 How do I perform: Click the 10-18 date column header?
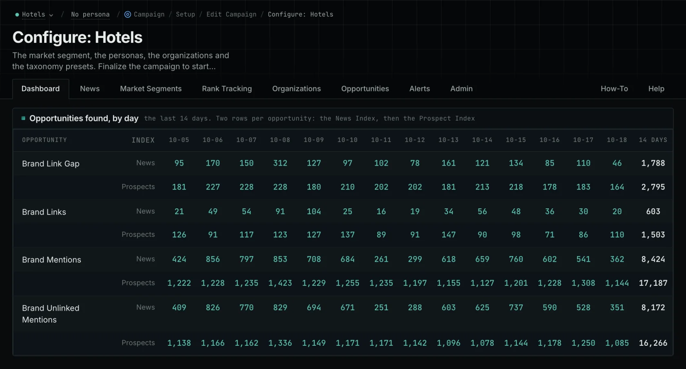(617, 140)
